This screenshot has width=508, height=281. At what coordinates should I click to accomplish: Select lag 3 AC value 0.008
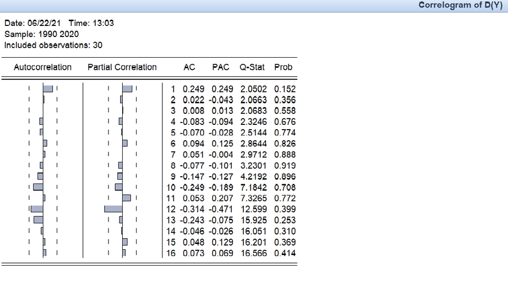(194, 111)
